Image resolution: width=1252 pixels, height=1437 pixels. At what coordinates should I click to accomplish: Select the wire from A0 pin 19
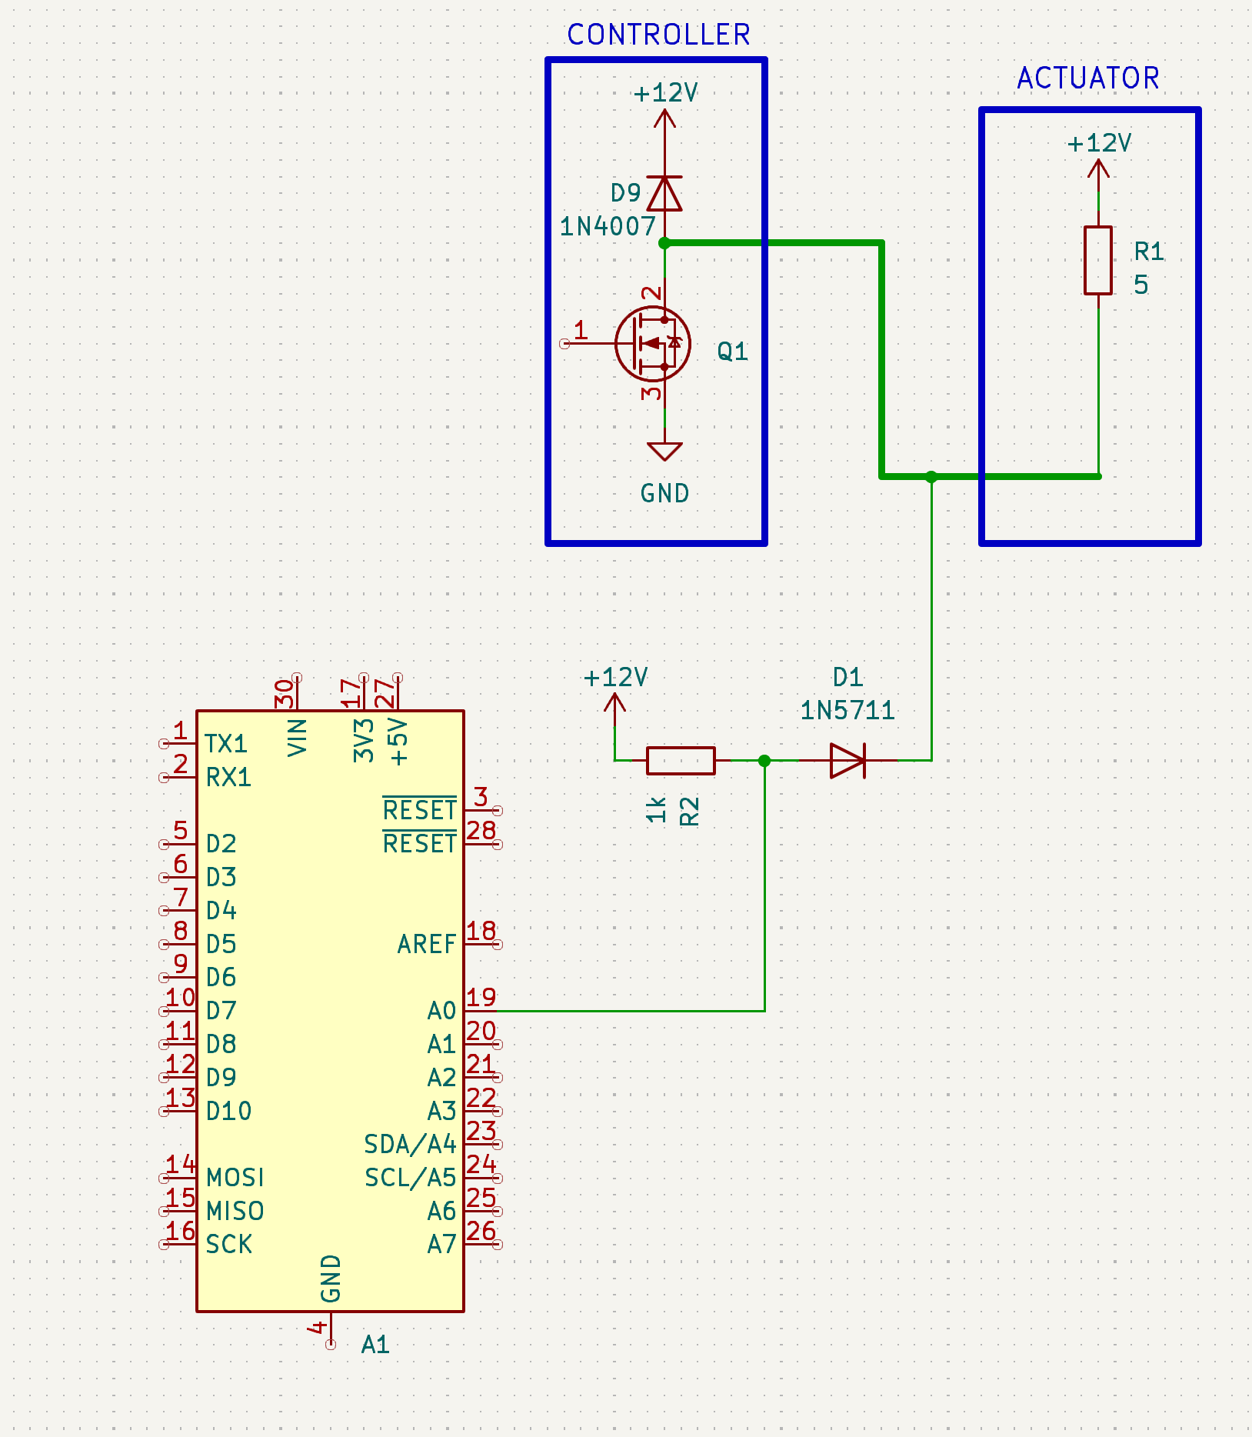(x=631, y=1011)
